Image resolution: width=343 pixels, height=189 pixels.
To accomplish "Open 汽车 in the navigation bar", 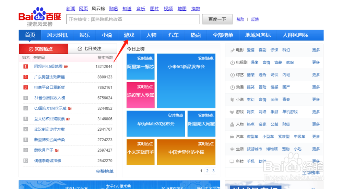I will pyautogui.click(x=174, y=35).
